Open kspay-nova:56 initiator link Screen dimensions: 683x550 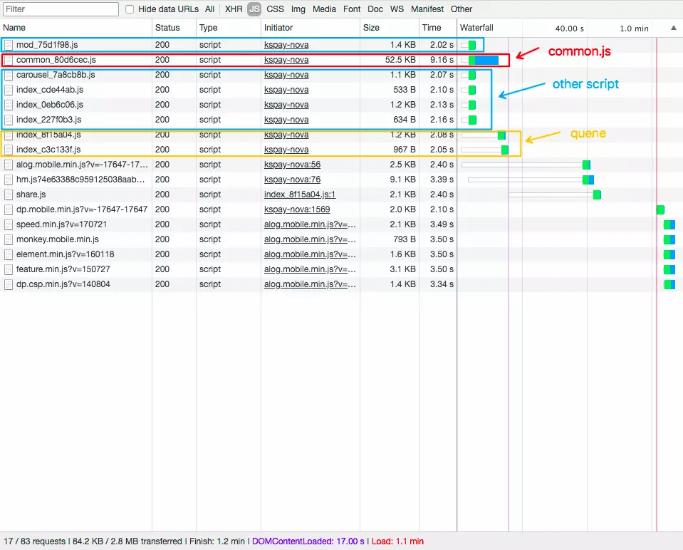[x=292, y=165]
